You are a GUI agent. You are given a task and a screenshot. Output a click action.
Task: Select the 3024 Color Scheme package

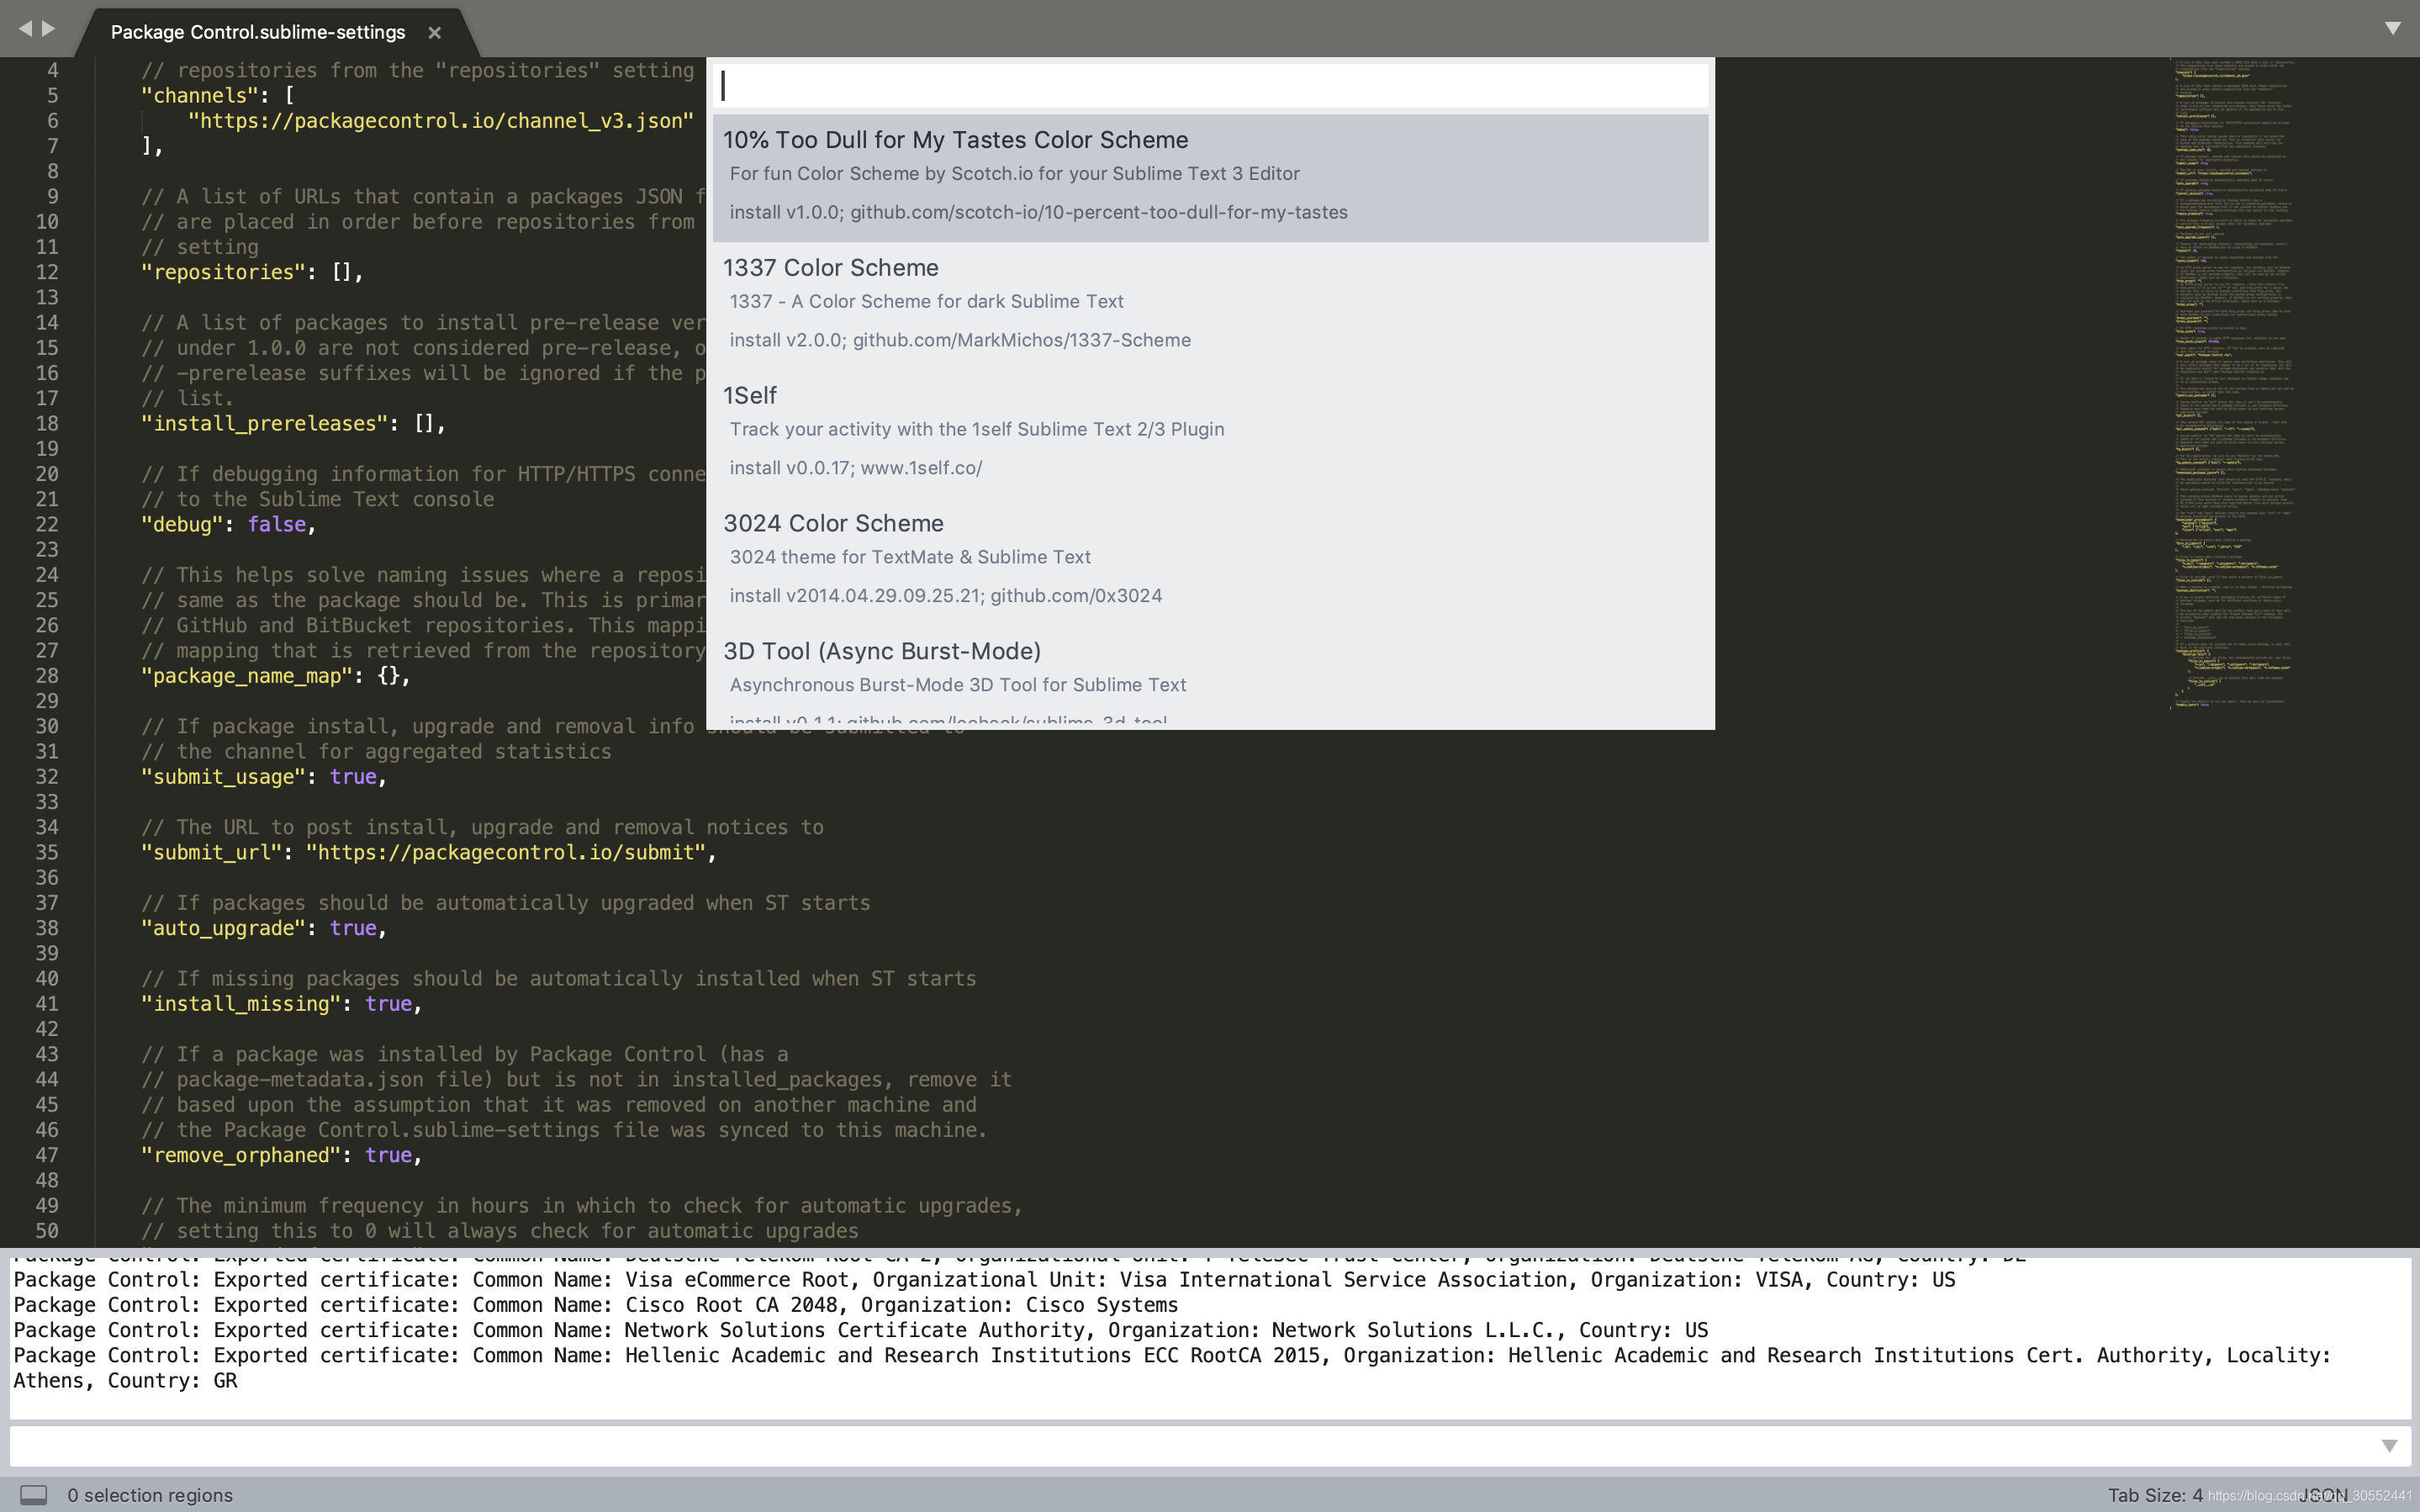(x=1211, y=561)
